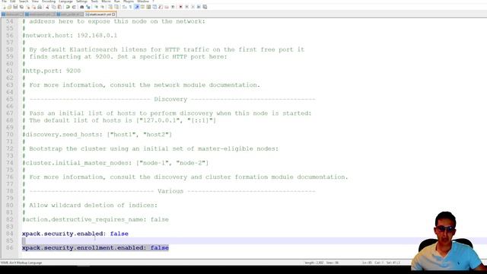Run macro multiple times icon
Viewport: 487px width, 274px height.
click(x=199, y=7)
